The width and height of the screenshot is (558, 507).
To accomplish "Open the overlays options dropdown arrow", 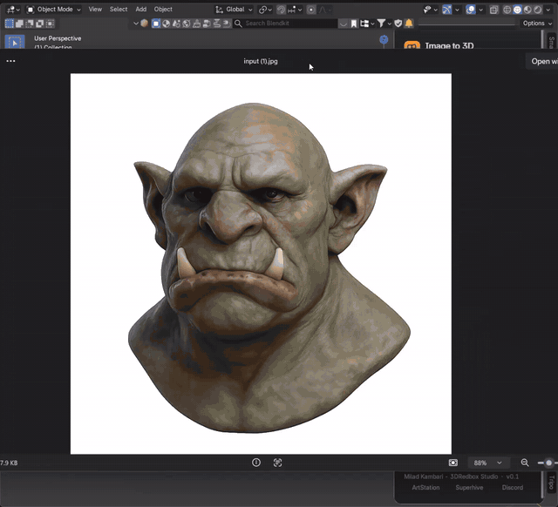I will (x=480, y=10).
